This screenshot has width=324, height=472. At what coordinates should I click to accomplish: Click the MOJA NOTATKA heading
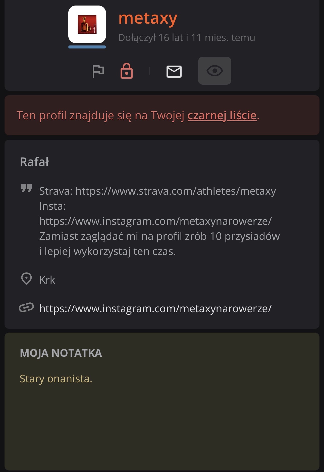61,353
